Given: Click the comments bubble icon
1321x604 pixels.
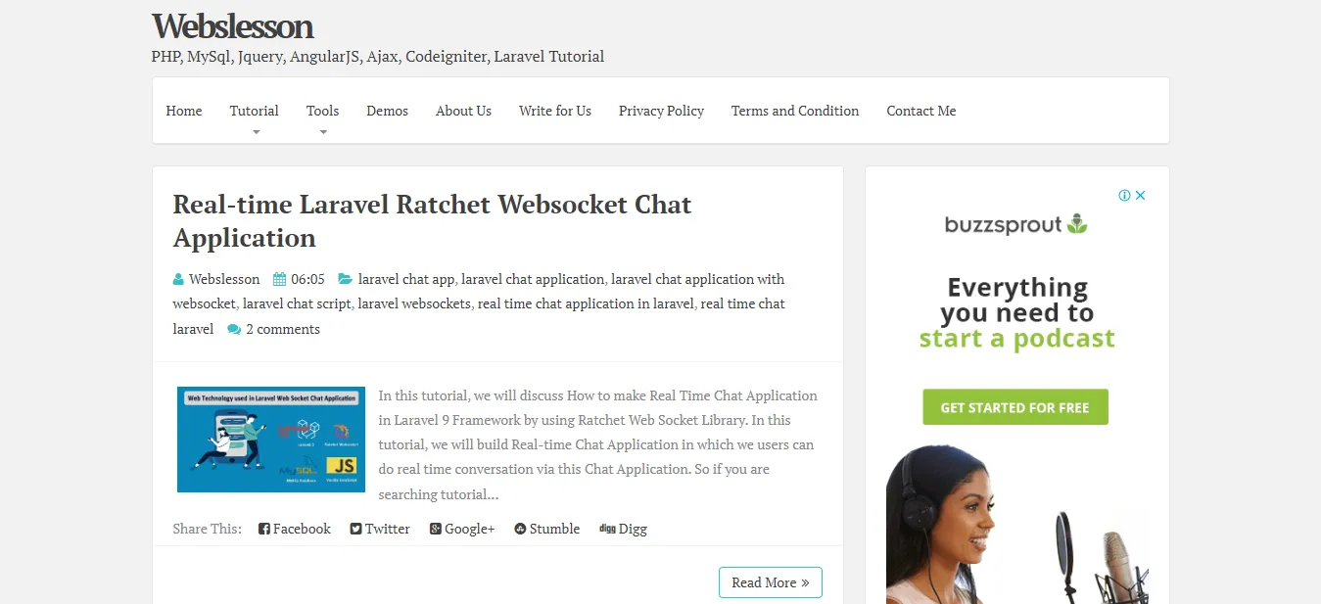Looking at the screenshot, I should [x=234, y=329].
